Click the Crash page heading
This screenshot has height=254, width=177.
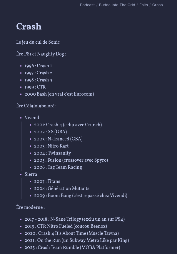29,27
